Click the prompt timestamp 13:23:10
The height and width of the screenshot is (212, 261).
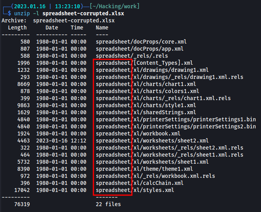point(68,7)
